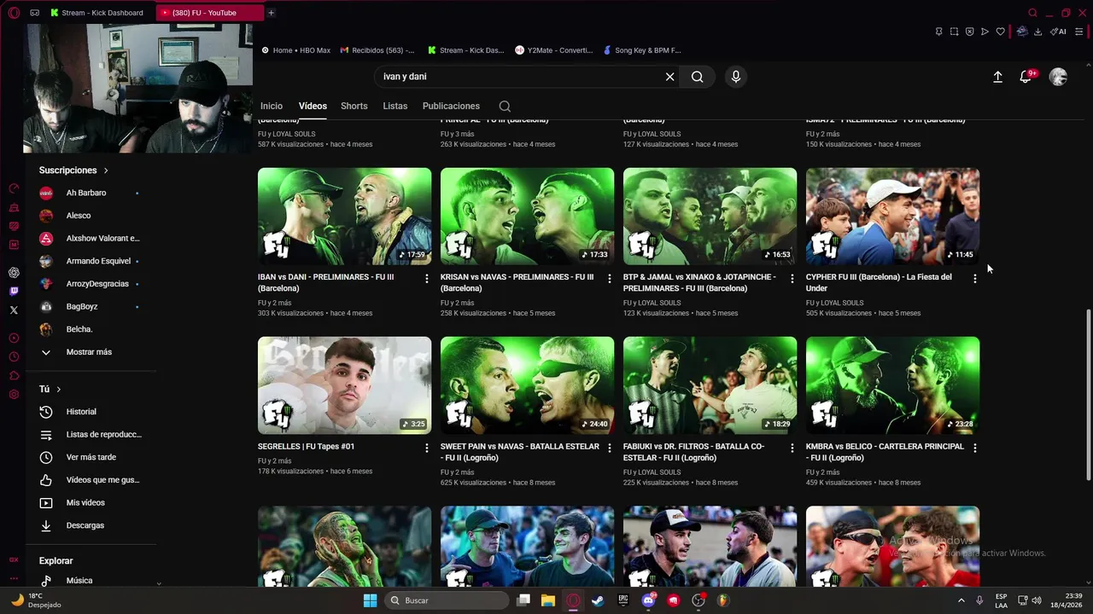
Task: Switch to the Publicaciones channel tab
Action: pos(451,107)
